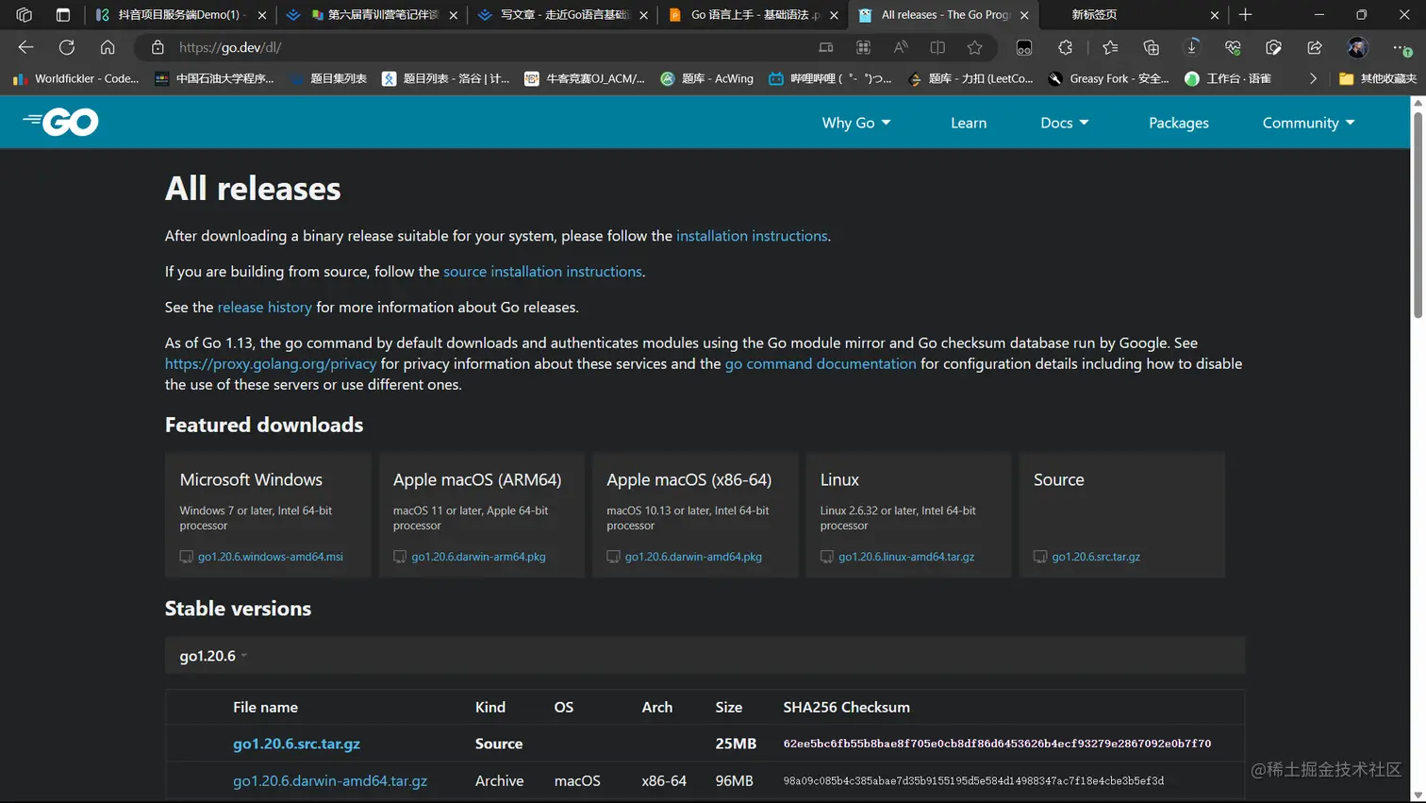Click the Share icon in the toolbar

(x=1315, y=47)
